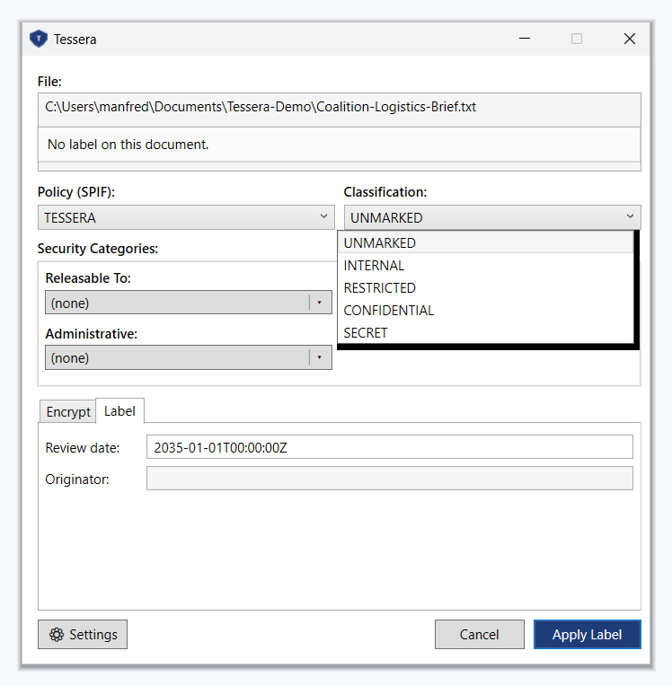Viewport: 672px width, 686px height.
Task: Click the file path field
Action: point(340,110)
